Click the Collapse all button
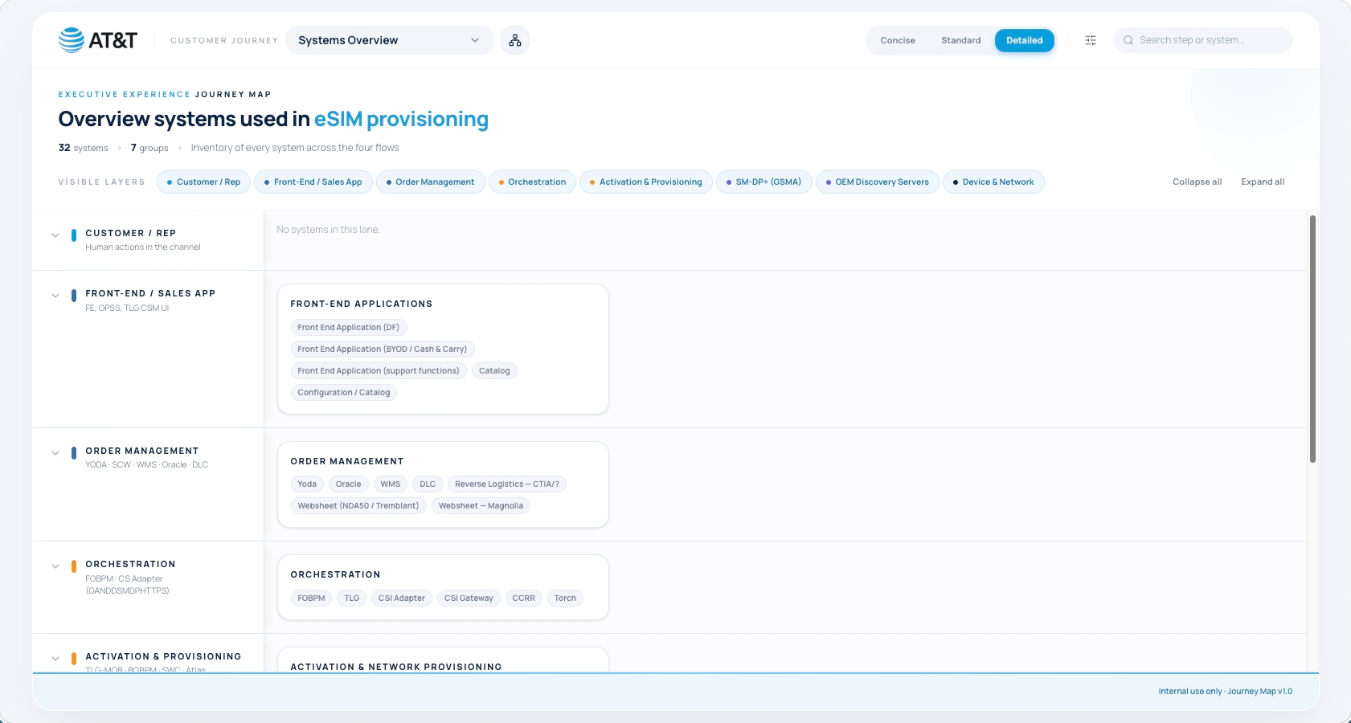This screenshot has width=1351, height=723. [1197, 182]
